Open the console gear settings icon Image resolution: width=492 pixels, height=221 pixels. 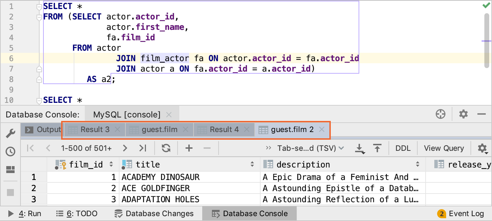tap(463, 114)
